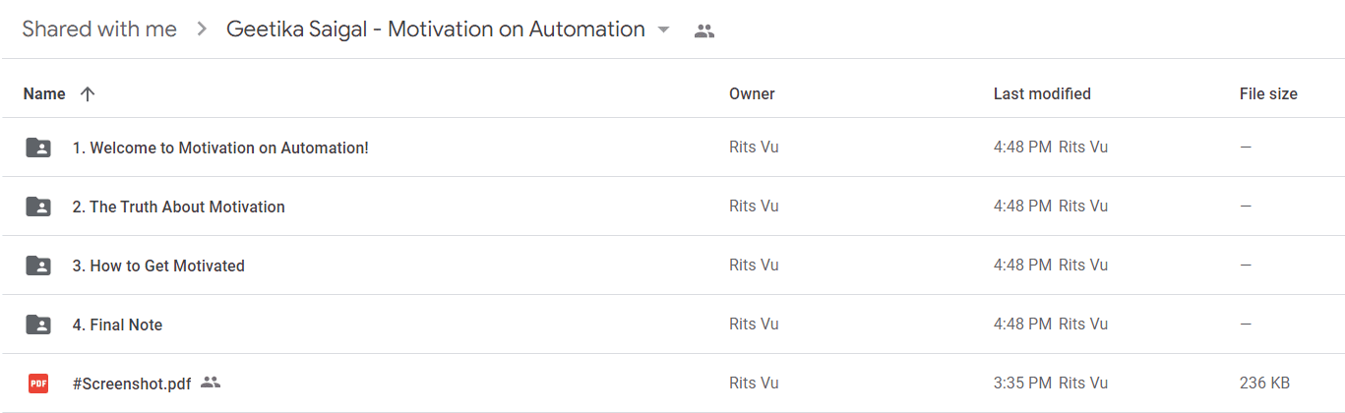The width and height of the screenshot is (1345, 413).
Task: Click the Owner column header
Action: 752,94
